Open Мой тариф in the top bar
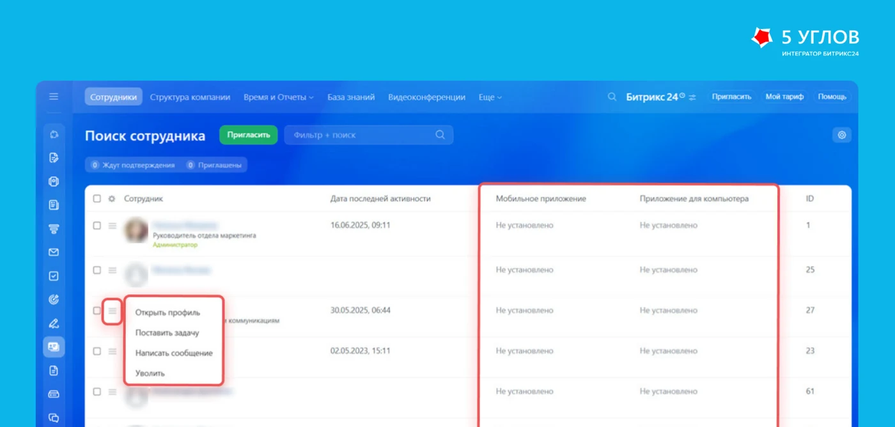Image resolution: width=895 pixels, height=427 pixels. (784, 97)
